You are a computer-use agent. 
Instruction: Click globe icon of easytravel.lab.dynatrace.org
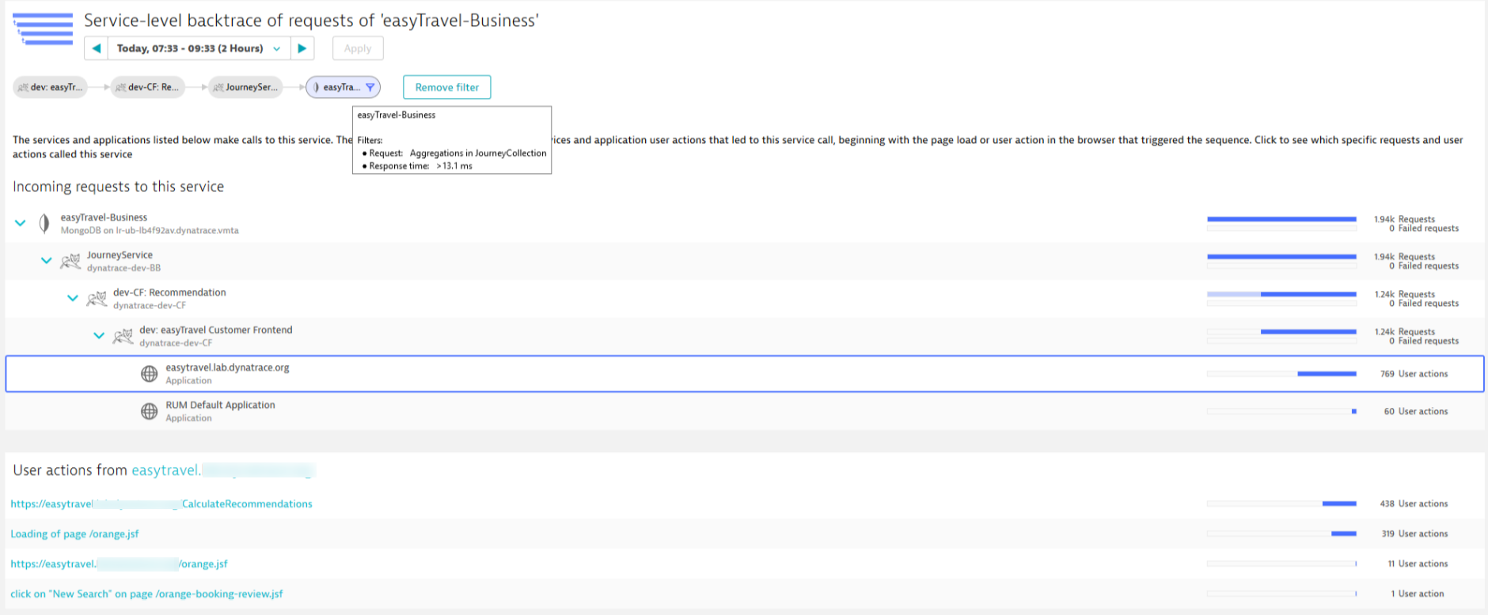coord(149,374)
